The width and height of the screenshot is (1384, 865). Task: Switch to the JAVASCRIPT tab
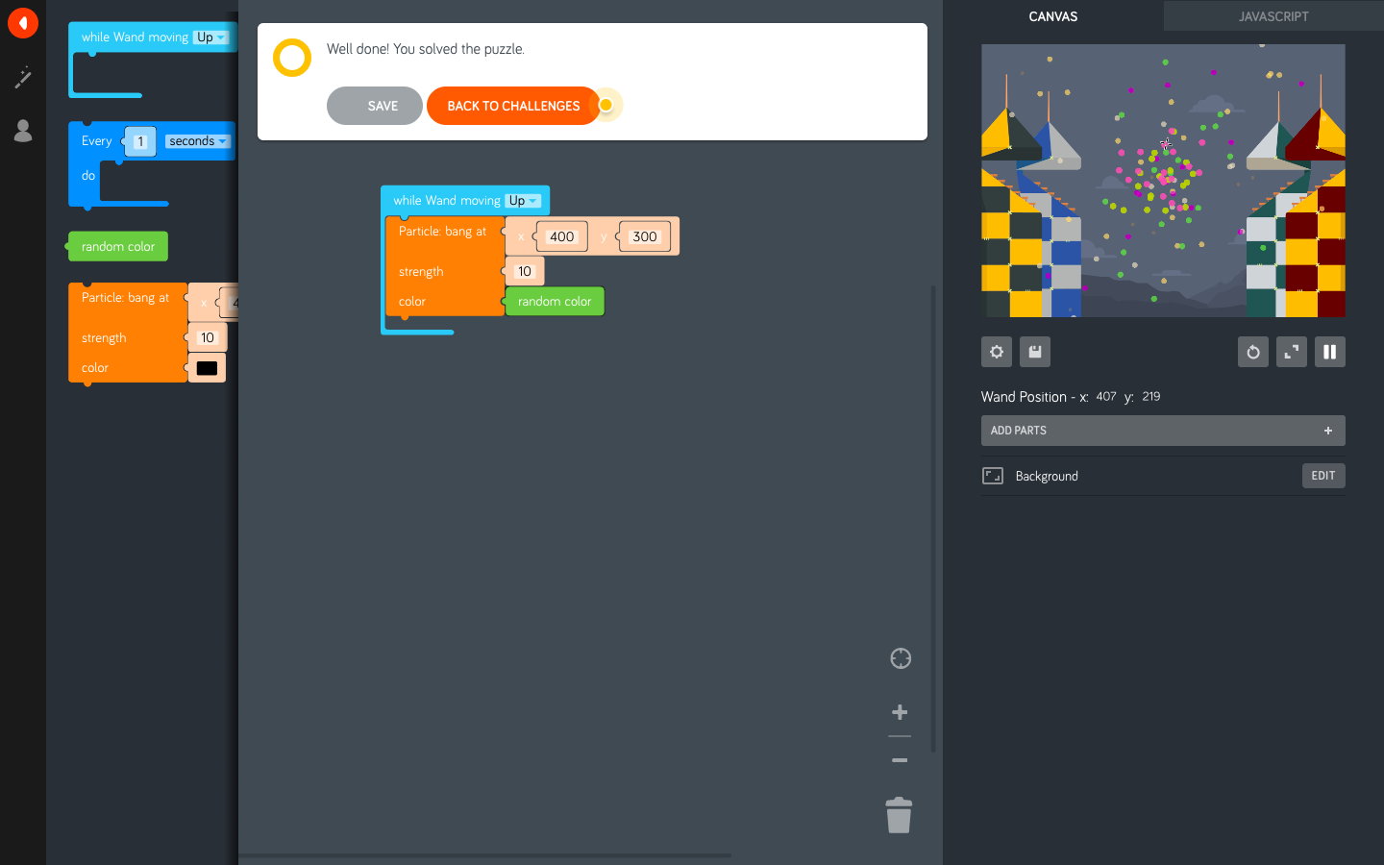tap(1273, 16)
